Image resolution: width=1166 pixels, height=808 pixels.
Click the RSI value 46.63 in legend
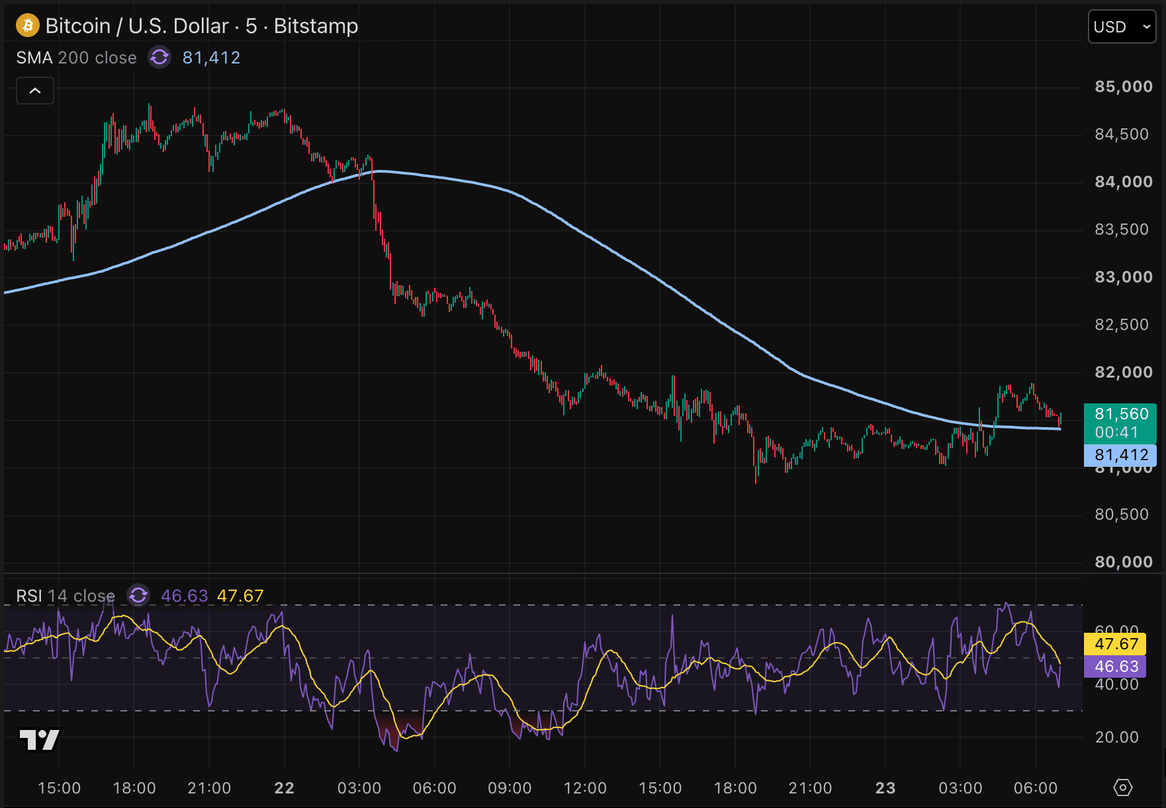[185, 596]
